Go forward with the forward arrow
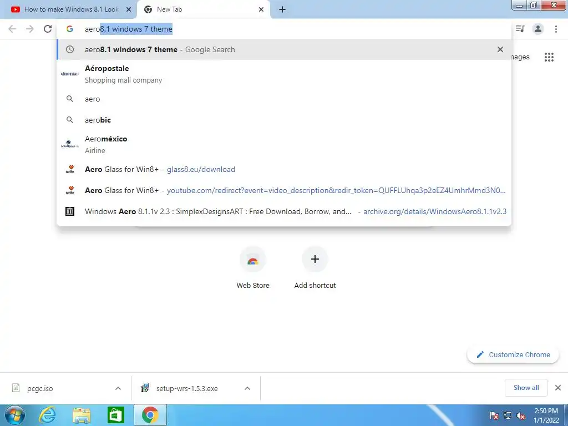The width and height of the screenshot is (568, 426). [30, 29]
